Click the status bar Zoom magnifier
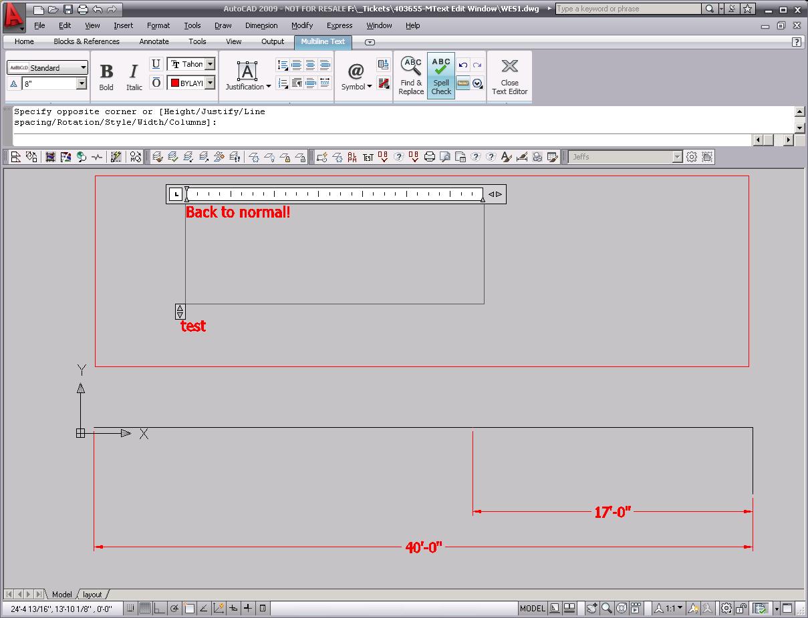808x618 pixels. (607, 608)
